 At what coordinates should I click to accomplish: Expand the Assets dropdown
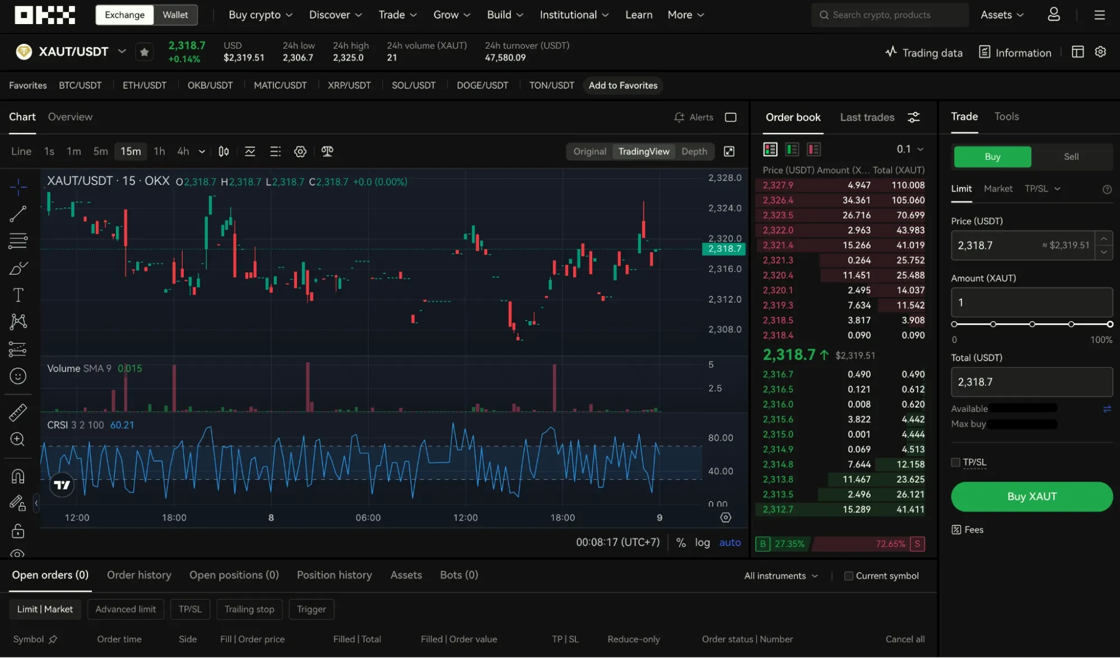tap(1002, 15)
